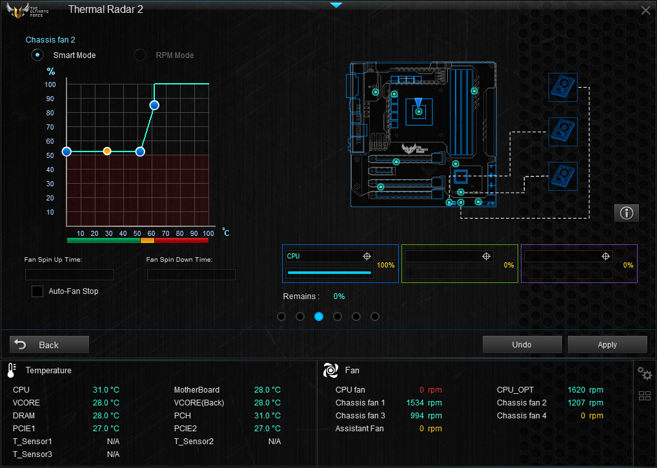This screenshot has width=657, height=468.
Task: Select the active third page dot
Action: (319, 317)
